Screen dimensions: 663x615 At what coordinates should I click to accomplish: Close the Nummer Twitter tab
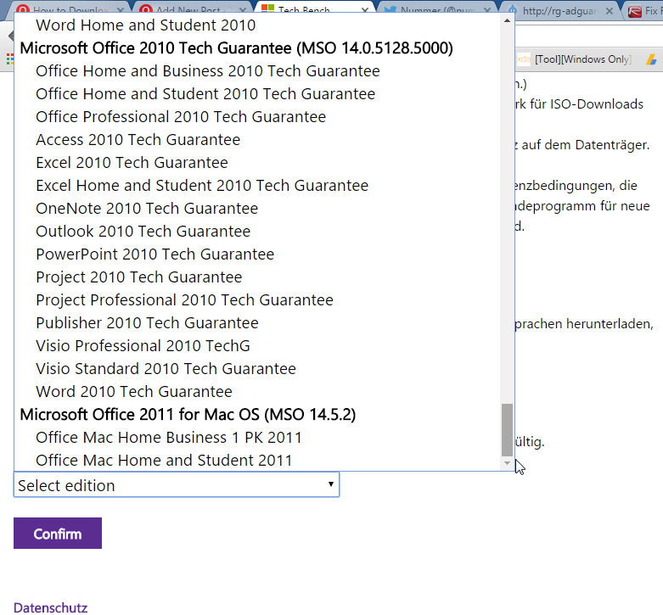tap(487, 10)
